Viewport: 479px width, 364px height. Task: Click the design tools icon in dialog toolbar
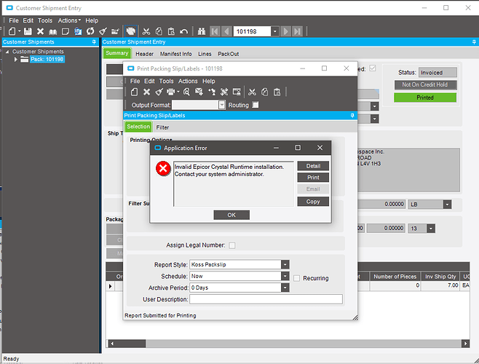coord(224,92)
